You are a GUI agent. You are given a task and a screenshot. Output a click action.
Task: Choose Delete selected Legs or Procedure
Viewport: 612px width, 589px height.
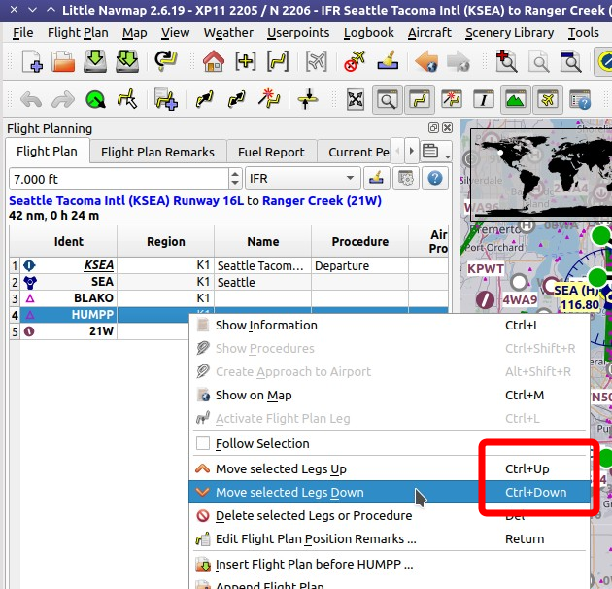click(390, 515)
